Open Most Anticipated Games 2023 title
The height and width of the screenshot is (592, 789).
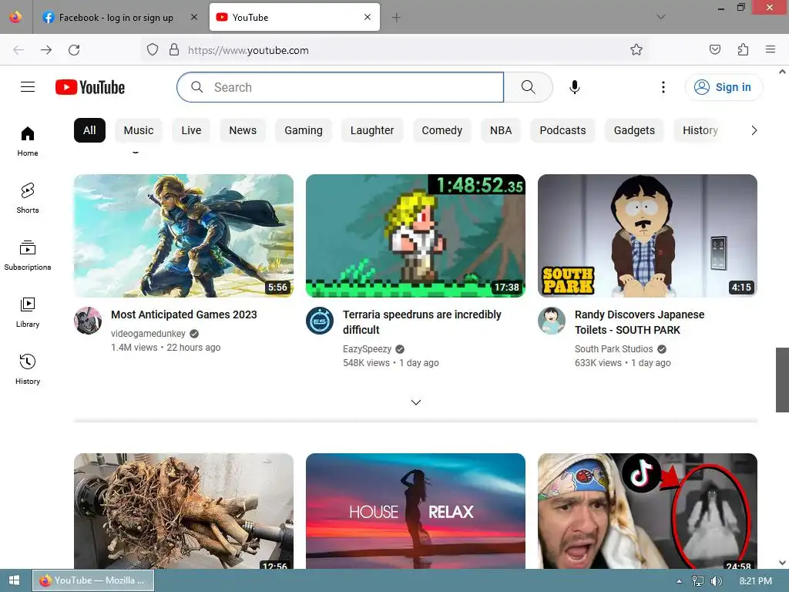coord(183,314)
